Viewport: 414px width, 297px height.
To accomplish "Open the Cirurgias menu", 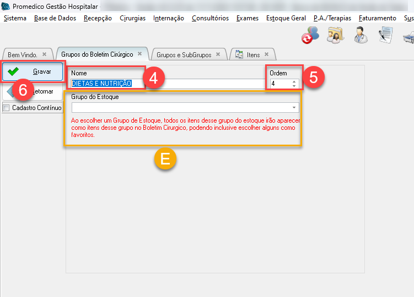I will pos(132,18).
